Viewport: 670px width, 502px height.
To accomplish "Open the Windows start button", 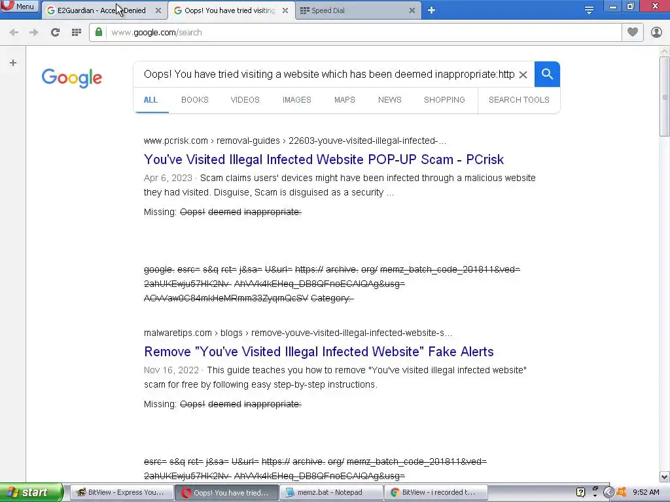I will click(31, 492).
